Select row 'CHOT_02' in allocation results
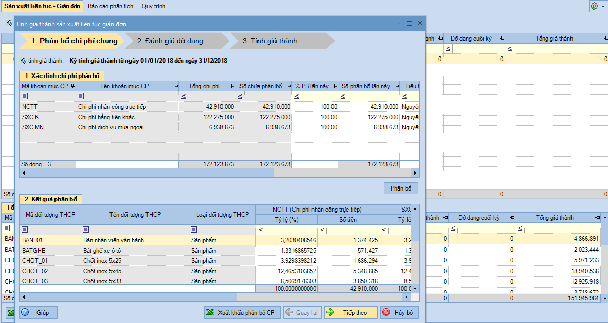 [215, 271]
